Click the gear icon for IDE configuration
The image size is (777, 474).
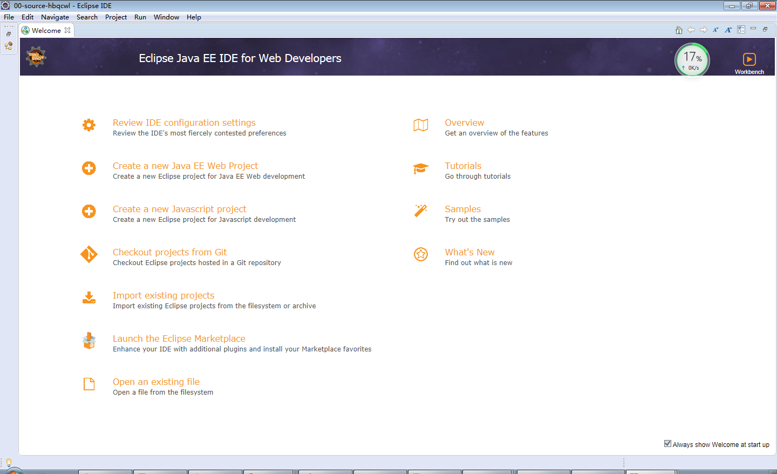coord(89,125)
